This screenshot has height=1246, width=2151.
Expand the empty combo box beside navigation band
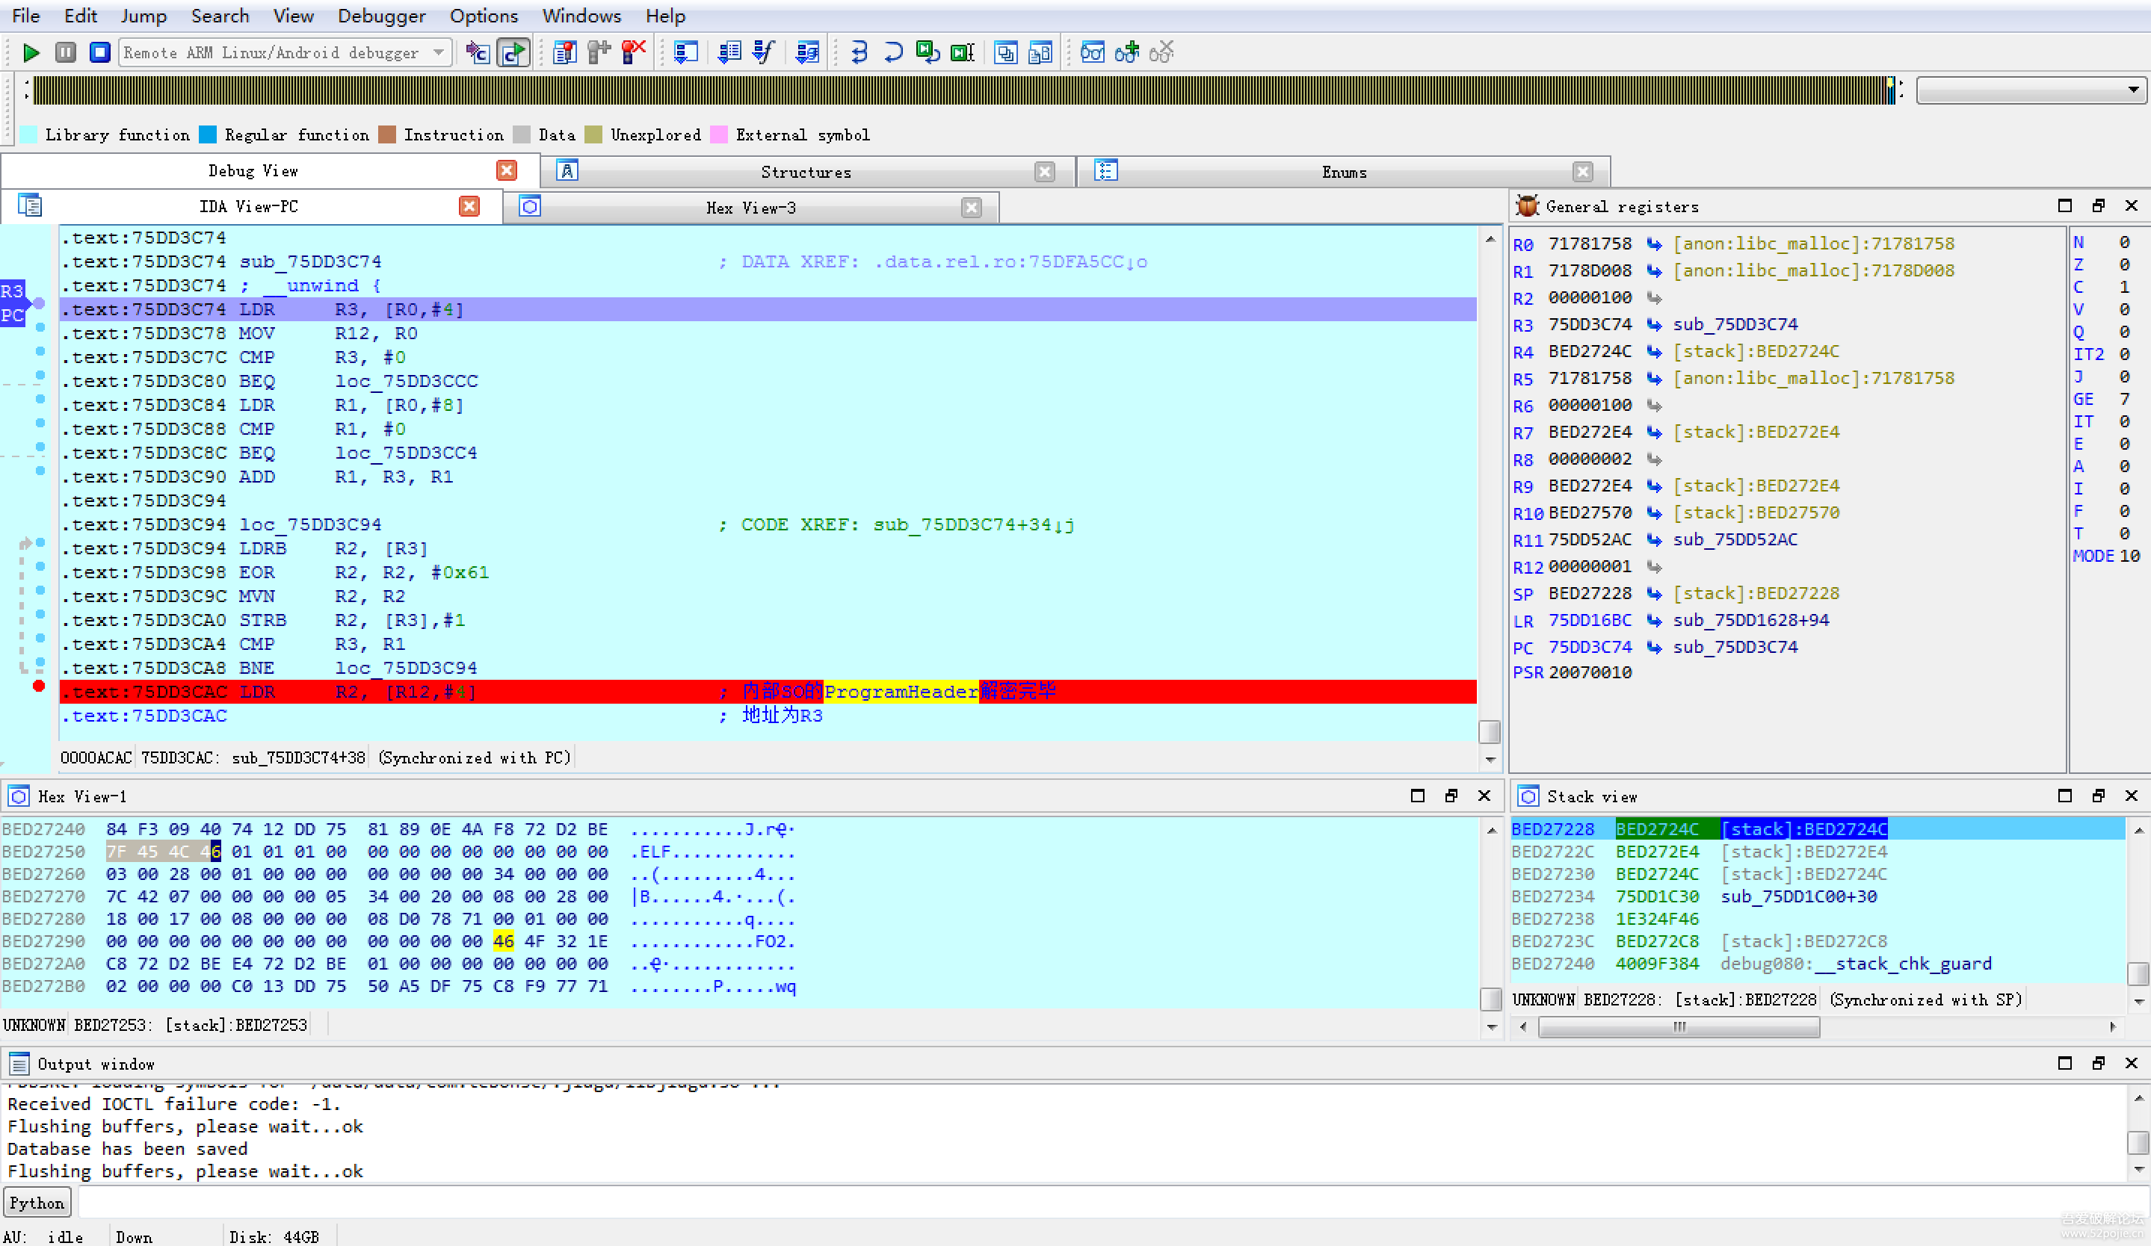coord(2132,90)
